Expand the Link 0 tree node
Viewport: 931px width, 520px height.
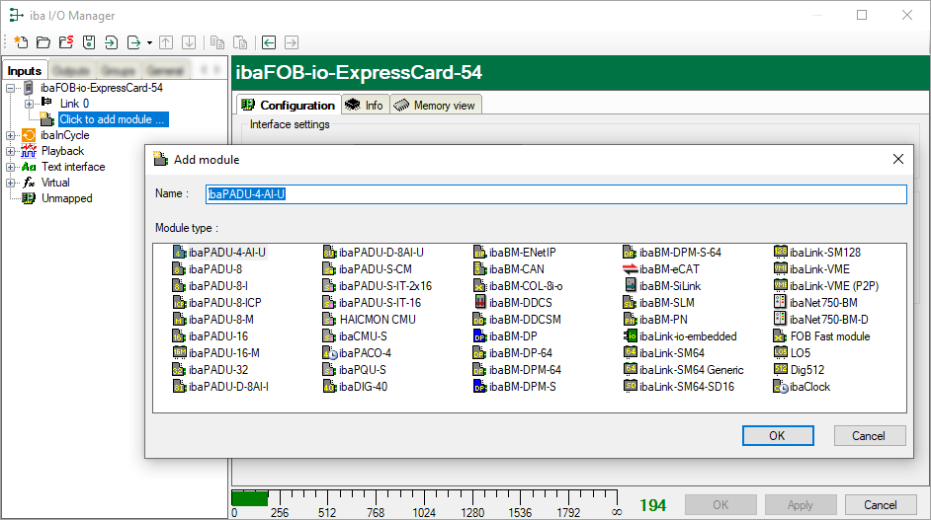tap(29, 104)
